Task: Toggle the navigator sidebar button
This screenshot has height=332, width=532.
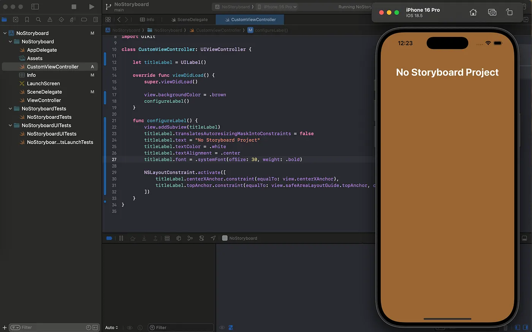Action: [x=35, y=7]
